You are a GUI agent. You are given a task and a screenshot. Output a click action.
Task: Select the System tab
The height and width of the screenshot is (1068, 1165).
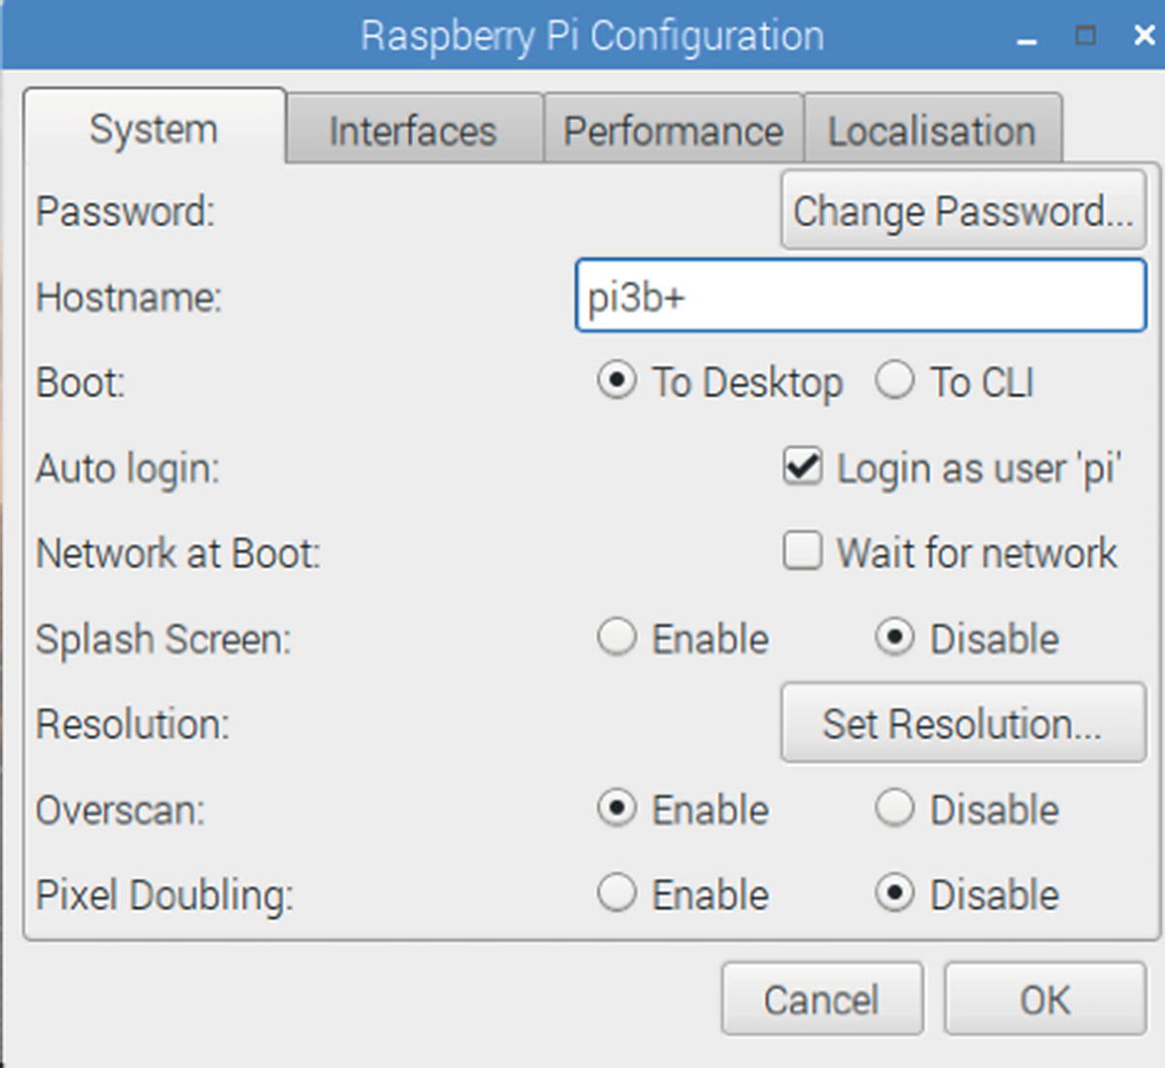(x=153, y=129)
